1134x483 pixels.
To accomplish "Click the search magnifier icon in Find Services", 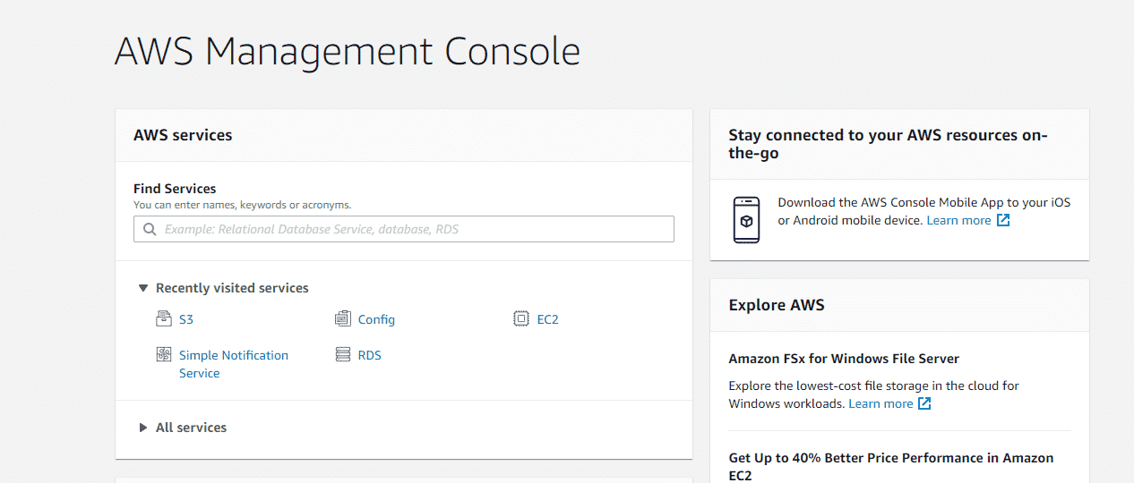I will pyautogui.click(x=150, y=229).
